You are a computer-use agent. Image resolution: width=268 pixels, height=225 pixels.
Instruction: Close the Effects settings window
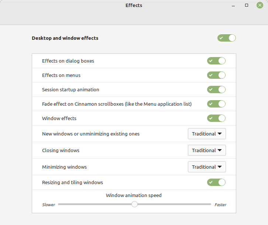pyautogui.click(x=260, y=6)
